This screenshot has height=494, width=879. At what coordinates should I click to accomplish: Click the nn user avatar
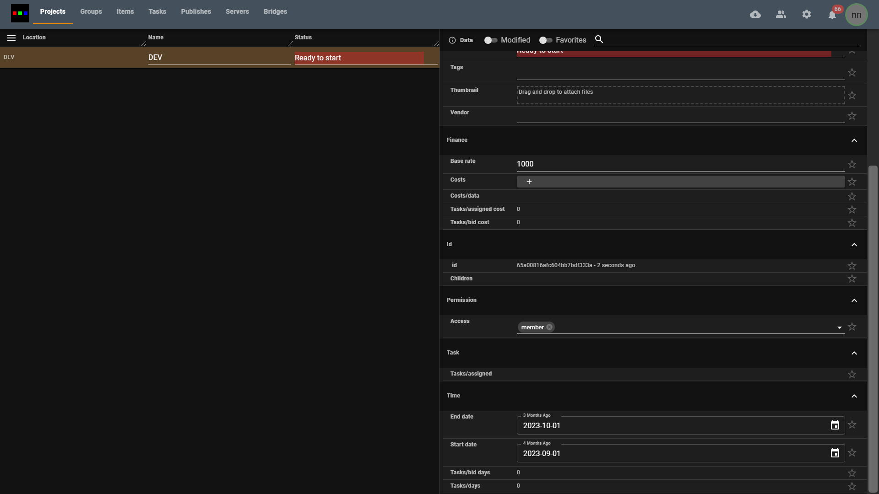[x=856, y=15]
